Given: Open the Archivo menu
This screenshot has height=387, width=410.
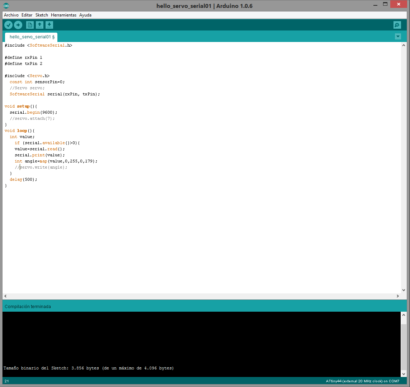Looking at the screenshot, I should pos(11,15).
